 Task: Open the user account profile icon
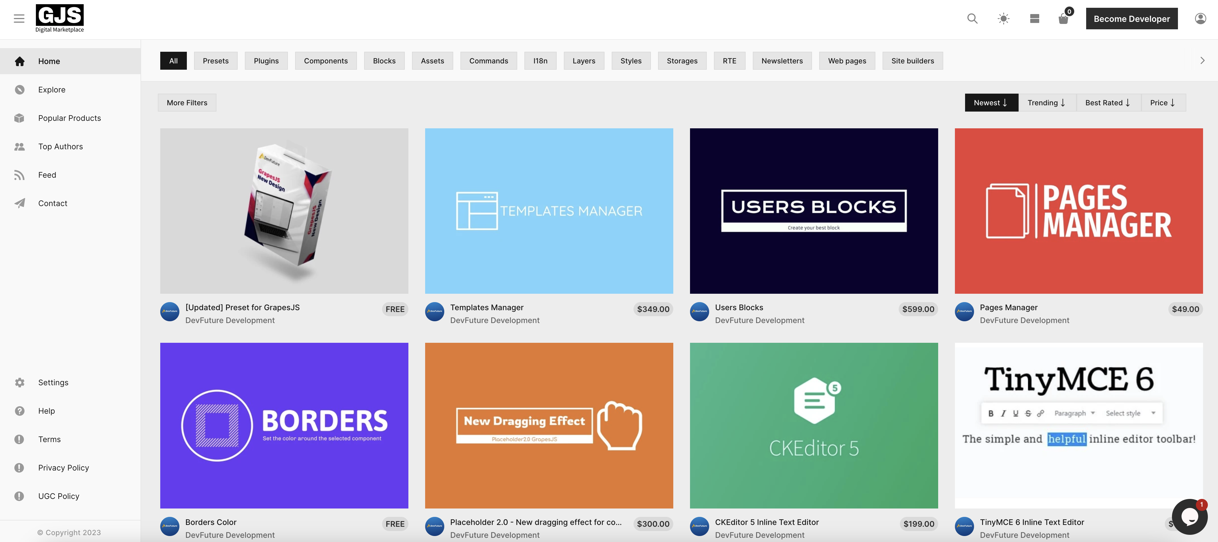(x=1200, y=19)
